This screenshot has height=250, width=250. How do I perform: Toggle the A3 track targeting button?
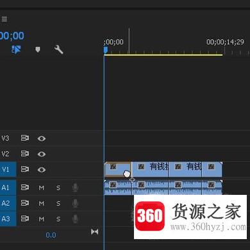(x=8, y=219)
